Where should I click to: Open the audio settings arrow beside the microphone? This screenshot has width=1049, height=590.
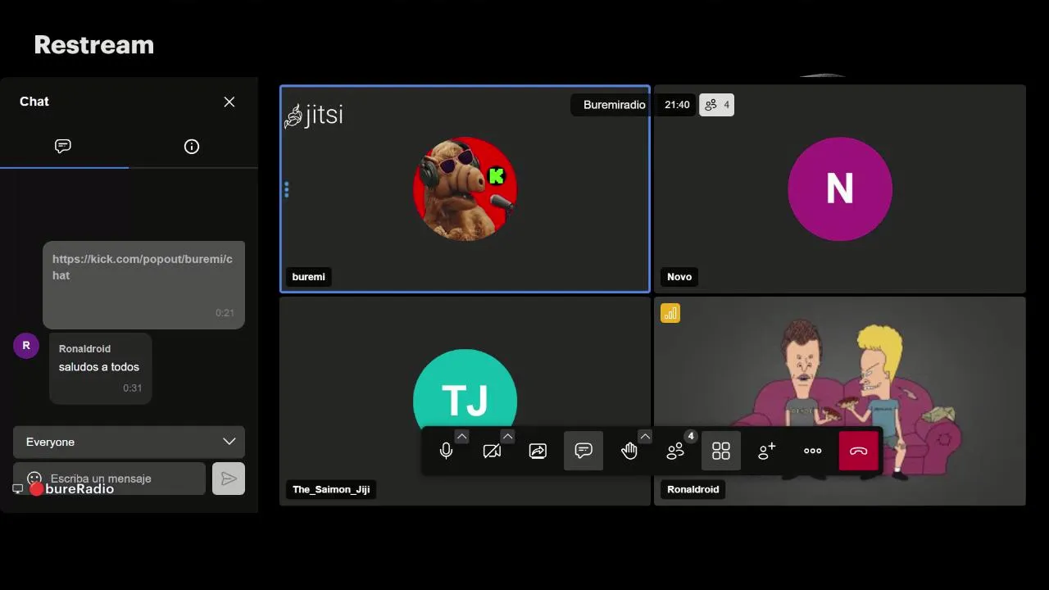[461, 437]
